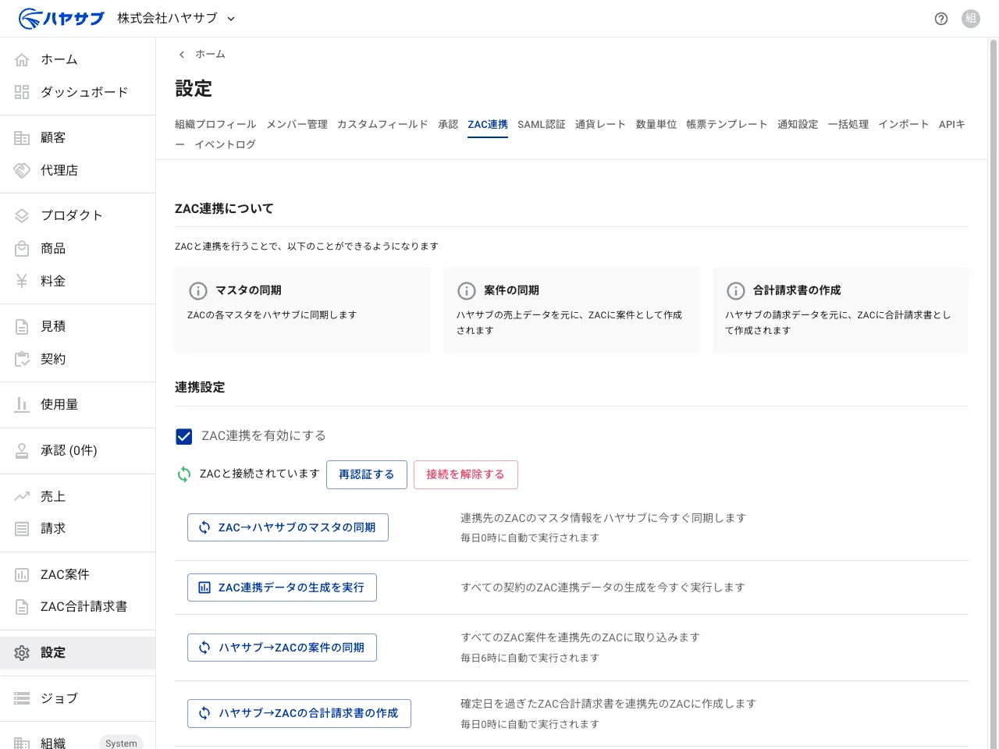The image size is (999, 749).
Task: Click the 売上 trend line icon
Action: tap(22, 496)
